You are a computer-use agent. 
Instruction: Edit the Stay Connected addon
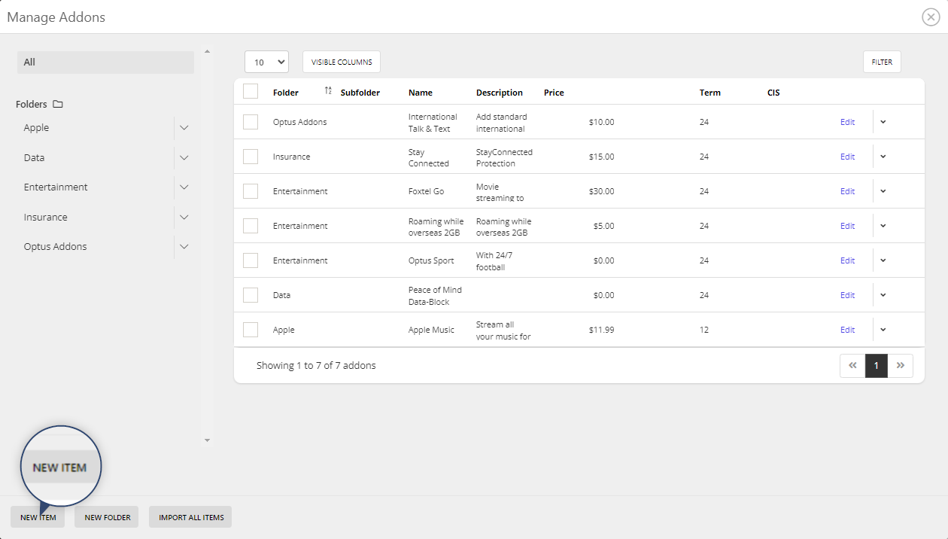847,156
